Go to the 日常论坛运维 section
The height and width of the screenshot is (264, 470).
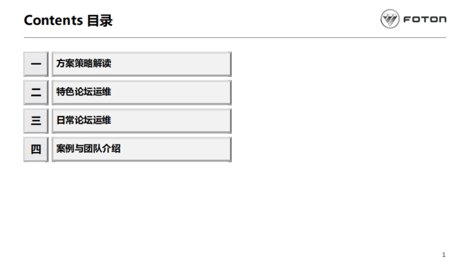pyautogui.click(x=84, y=120)
